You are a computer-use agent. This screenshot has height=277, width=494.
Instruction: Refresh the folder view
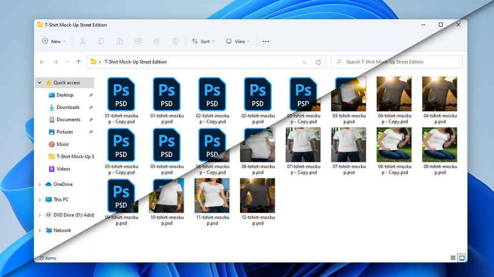[318, 62]
